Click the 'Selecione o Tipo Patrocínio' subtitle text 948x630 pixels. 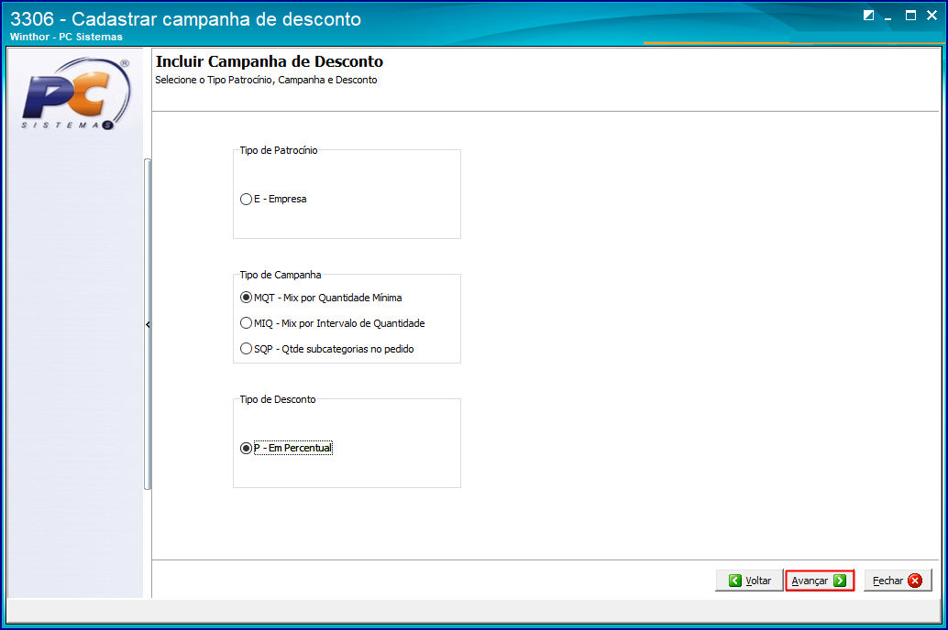[x=266, y=80]
